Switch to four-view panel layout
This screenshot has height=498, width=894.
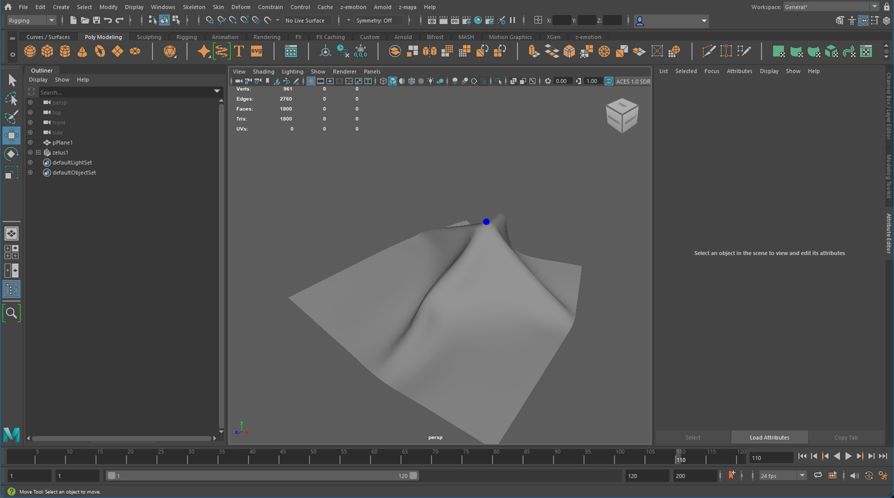[11, 252]
